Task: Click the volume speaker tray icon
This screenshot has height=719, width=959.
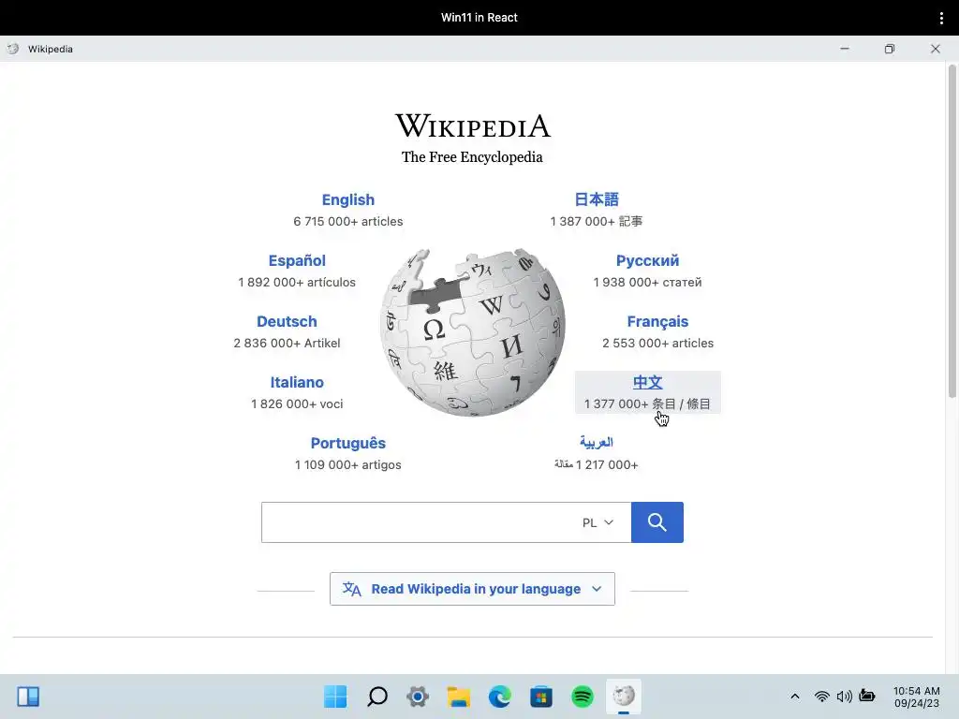Action: click(x=845, y=697)
